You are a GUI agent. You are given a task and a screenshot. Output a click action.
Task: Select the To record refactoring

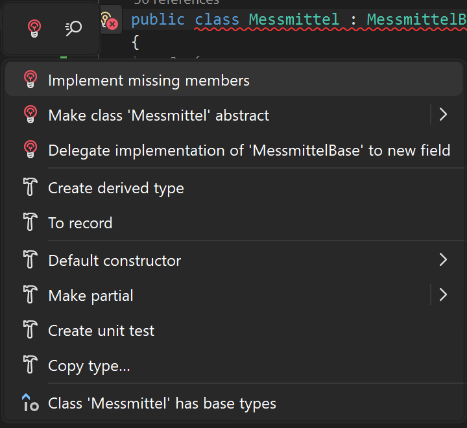coord(233,222)
